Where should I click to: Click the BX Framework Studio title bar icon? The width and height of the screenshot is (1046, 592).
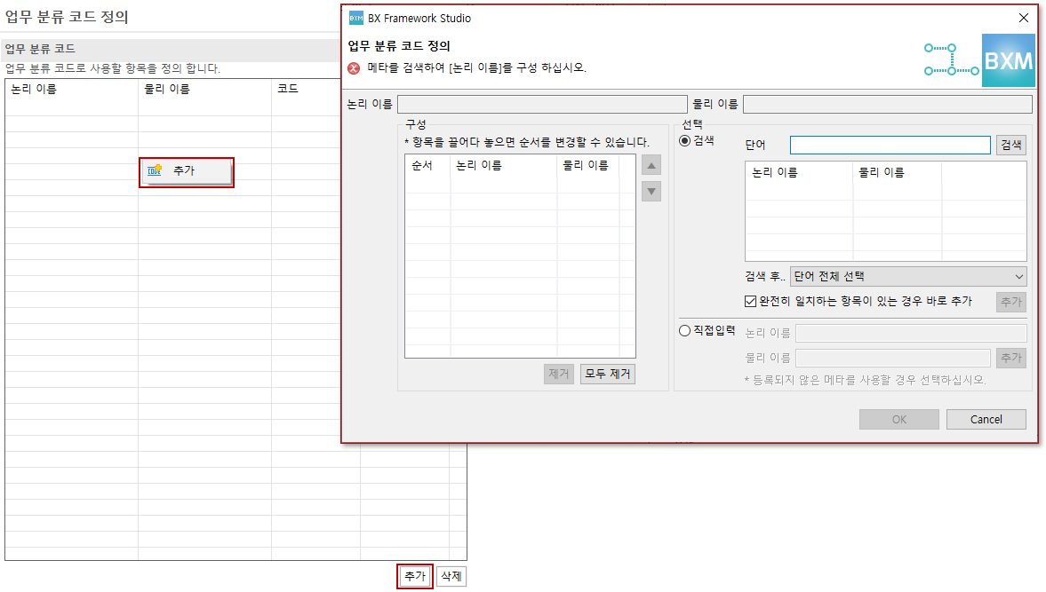tap(355, 18)
